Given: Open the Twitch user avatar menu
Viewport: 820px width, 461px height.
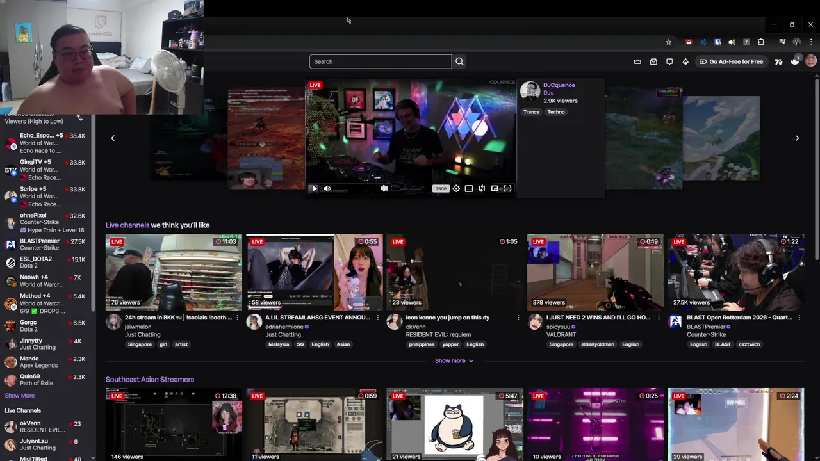Looking at the screenshot, I should pyautogui.click(x=811, y=61).
